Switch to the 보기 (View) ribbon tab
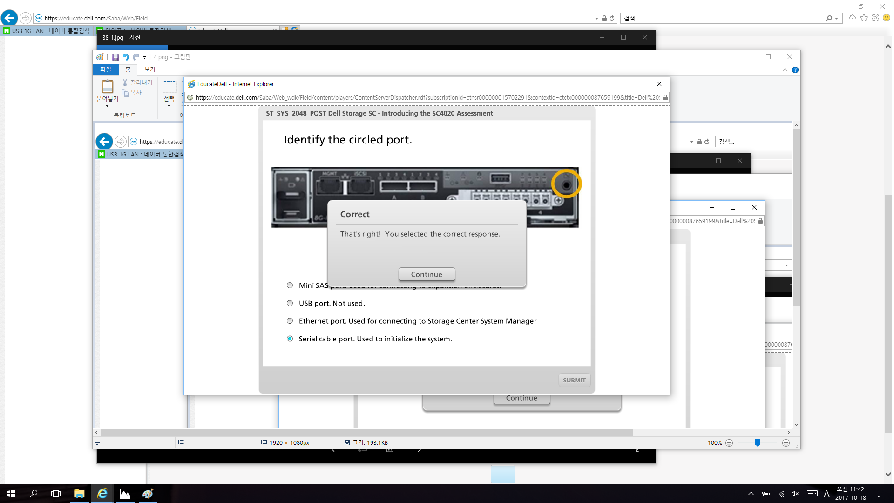The width and height of the screenshot is (894, 503). (x=149, y=69)
